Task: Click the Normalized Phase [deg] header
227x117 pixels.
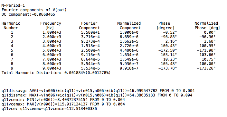Action: pos(207,26)
